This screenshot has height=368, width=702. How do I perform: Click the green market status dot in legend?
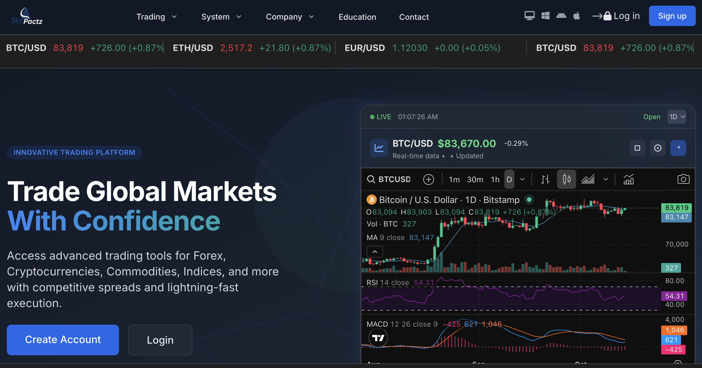click(529, 200)
